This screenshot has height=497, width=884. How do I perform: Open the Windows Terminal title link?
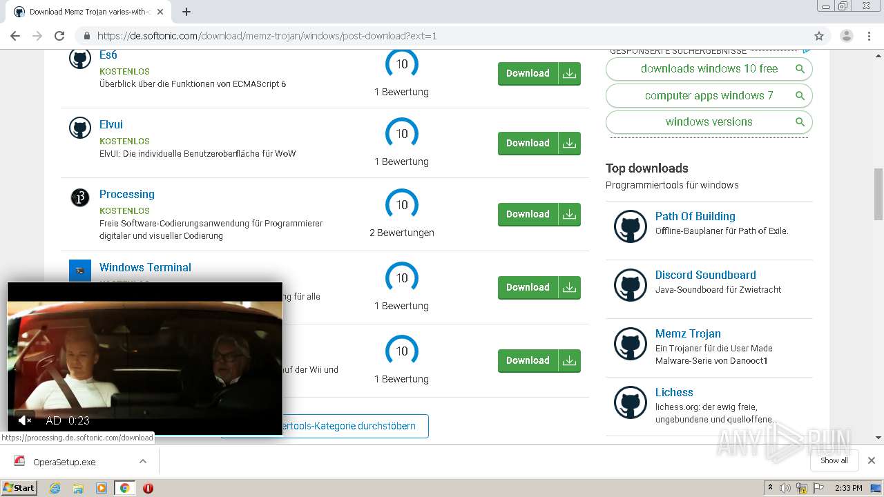coord(145,267)
